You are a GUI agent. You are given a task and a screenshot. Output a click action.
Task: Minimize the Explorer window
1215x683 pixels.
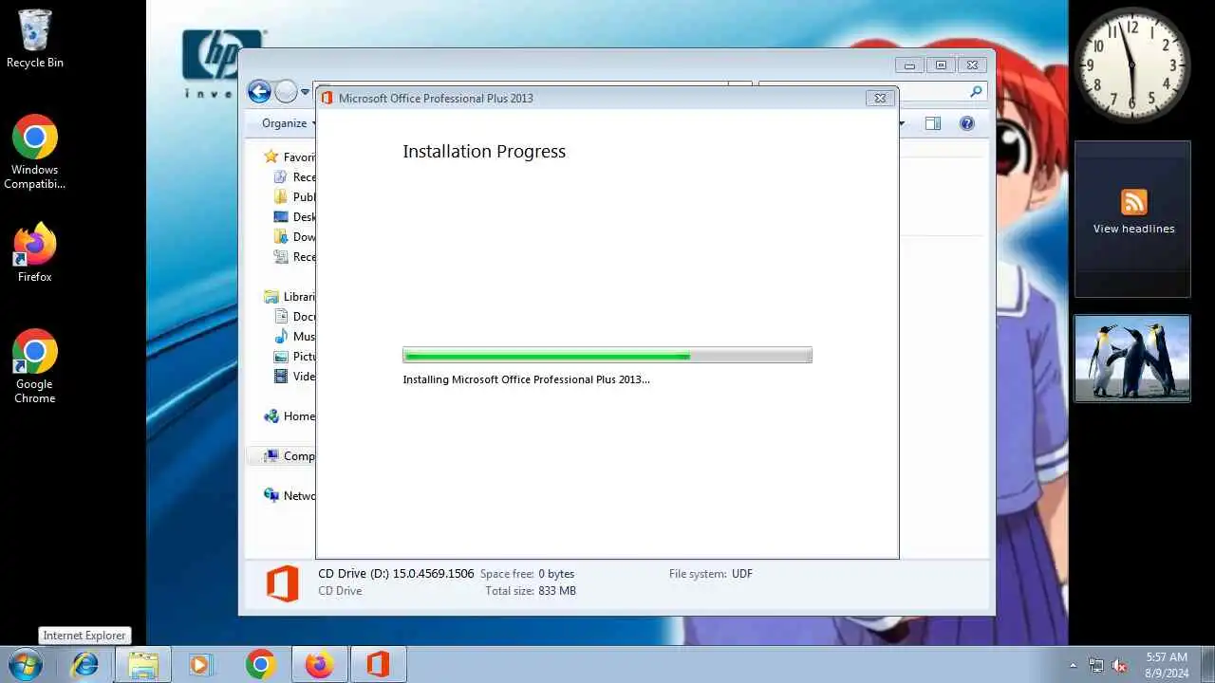pos(909,65)
